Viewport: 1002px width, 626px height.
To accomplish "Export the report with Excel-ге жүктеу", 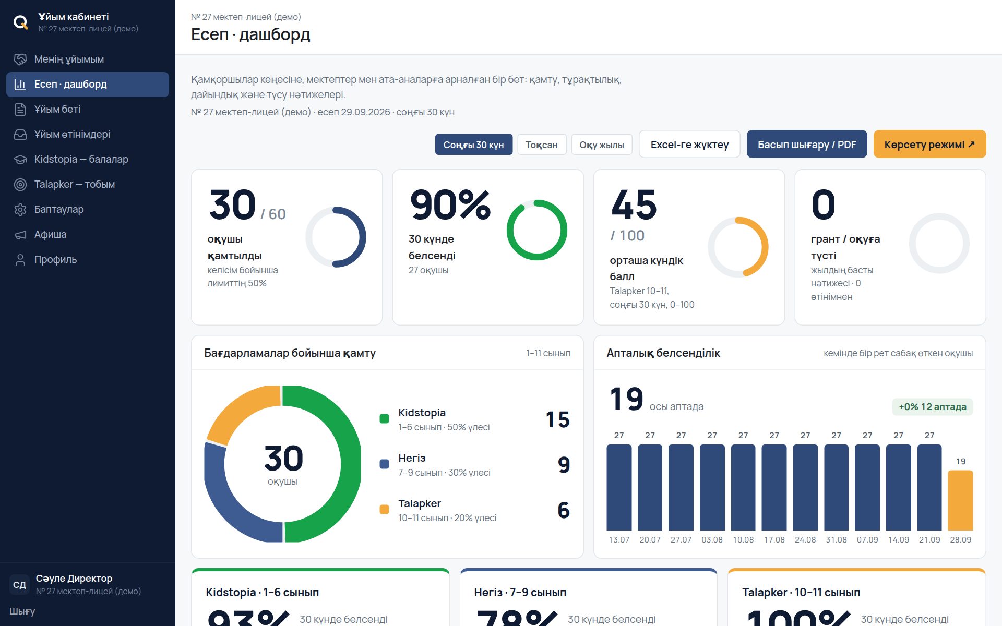I will click(x=689, y=144).
